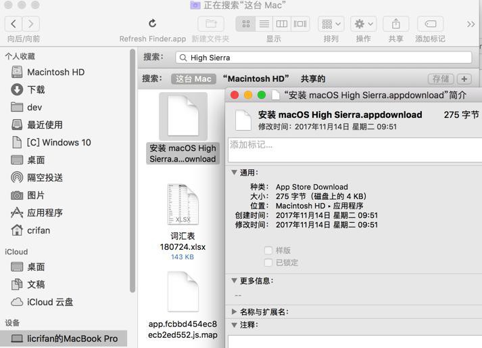482x348 pixels.
Task: Open 应用程序 applications in sidebar
Action: (x=37, y=213)
